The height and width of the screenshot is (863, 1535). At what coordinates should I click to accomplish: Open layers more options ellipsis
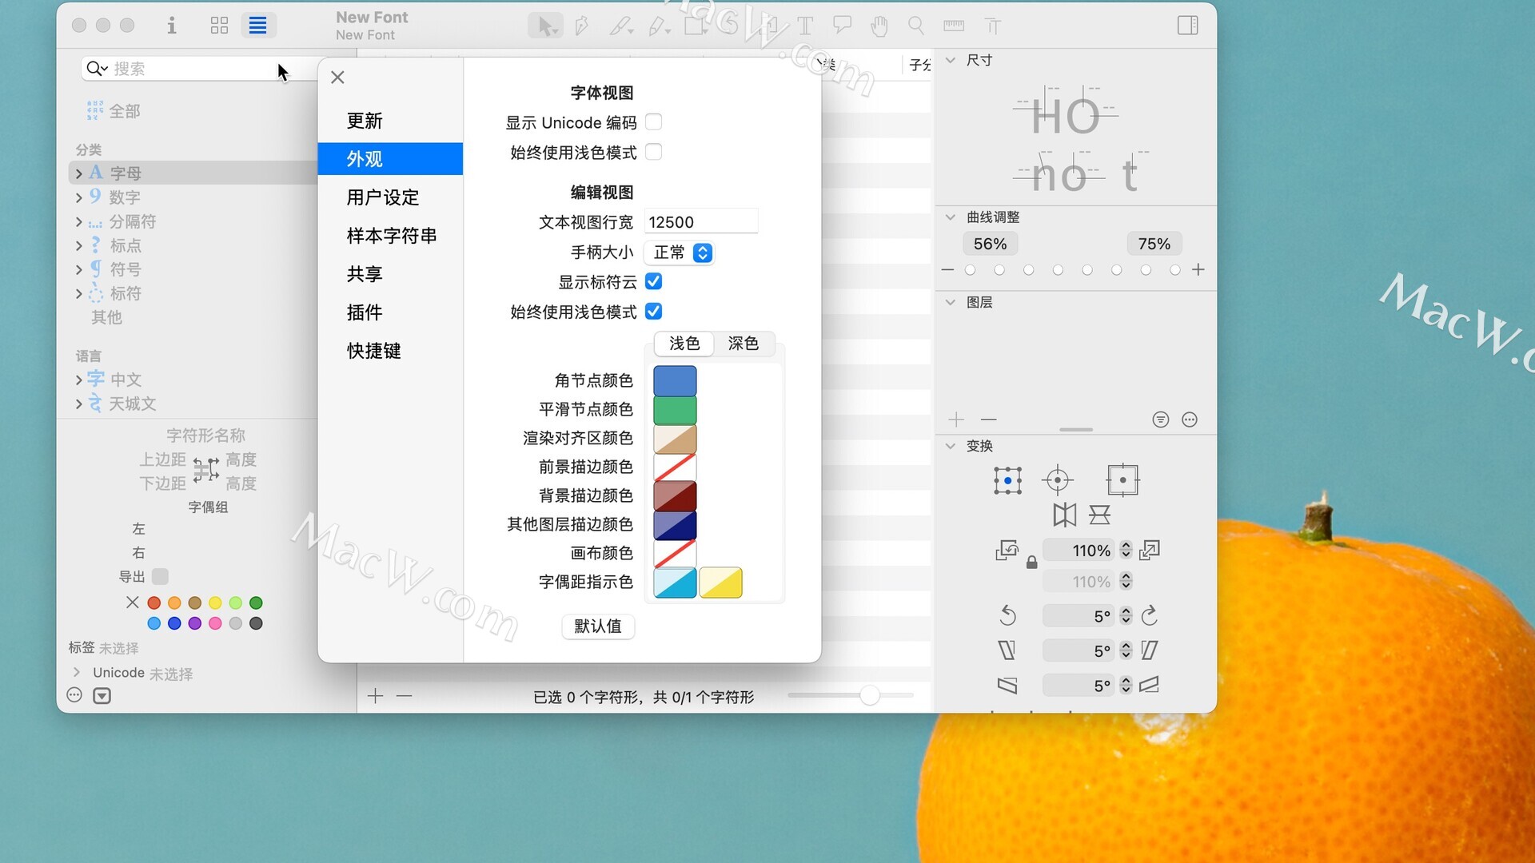click(1190, 420)
